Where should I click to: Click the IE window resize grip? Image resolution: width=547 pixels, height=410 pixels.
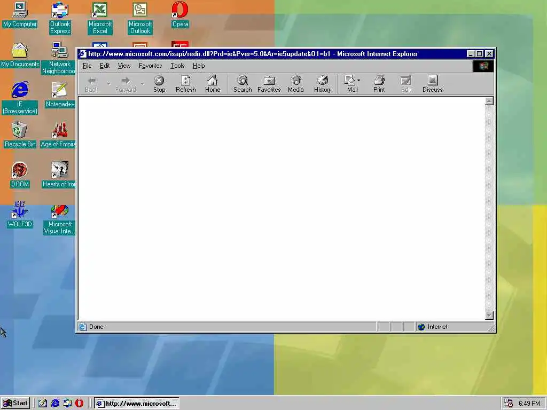[491, 328]
